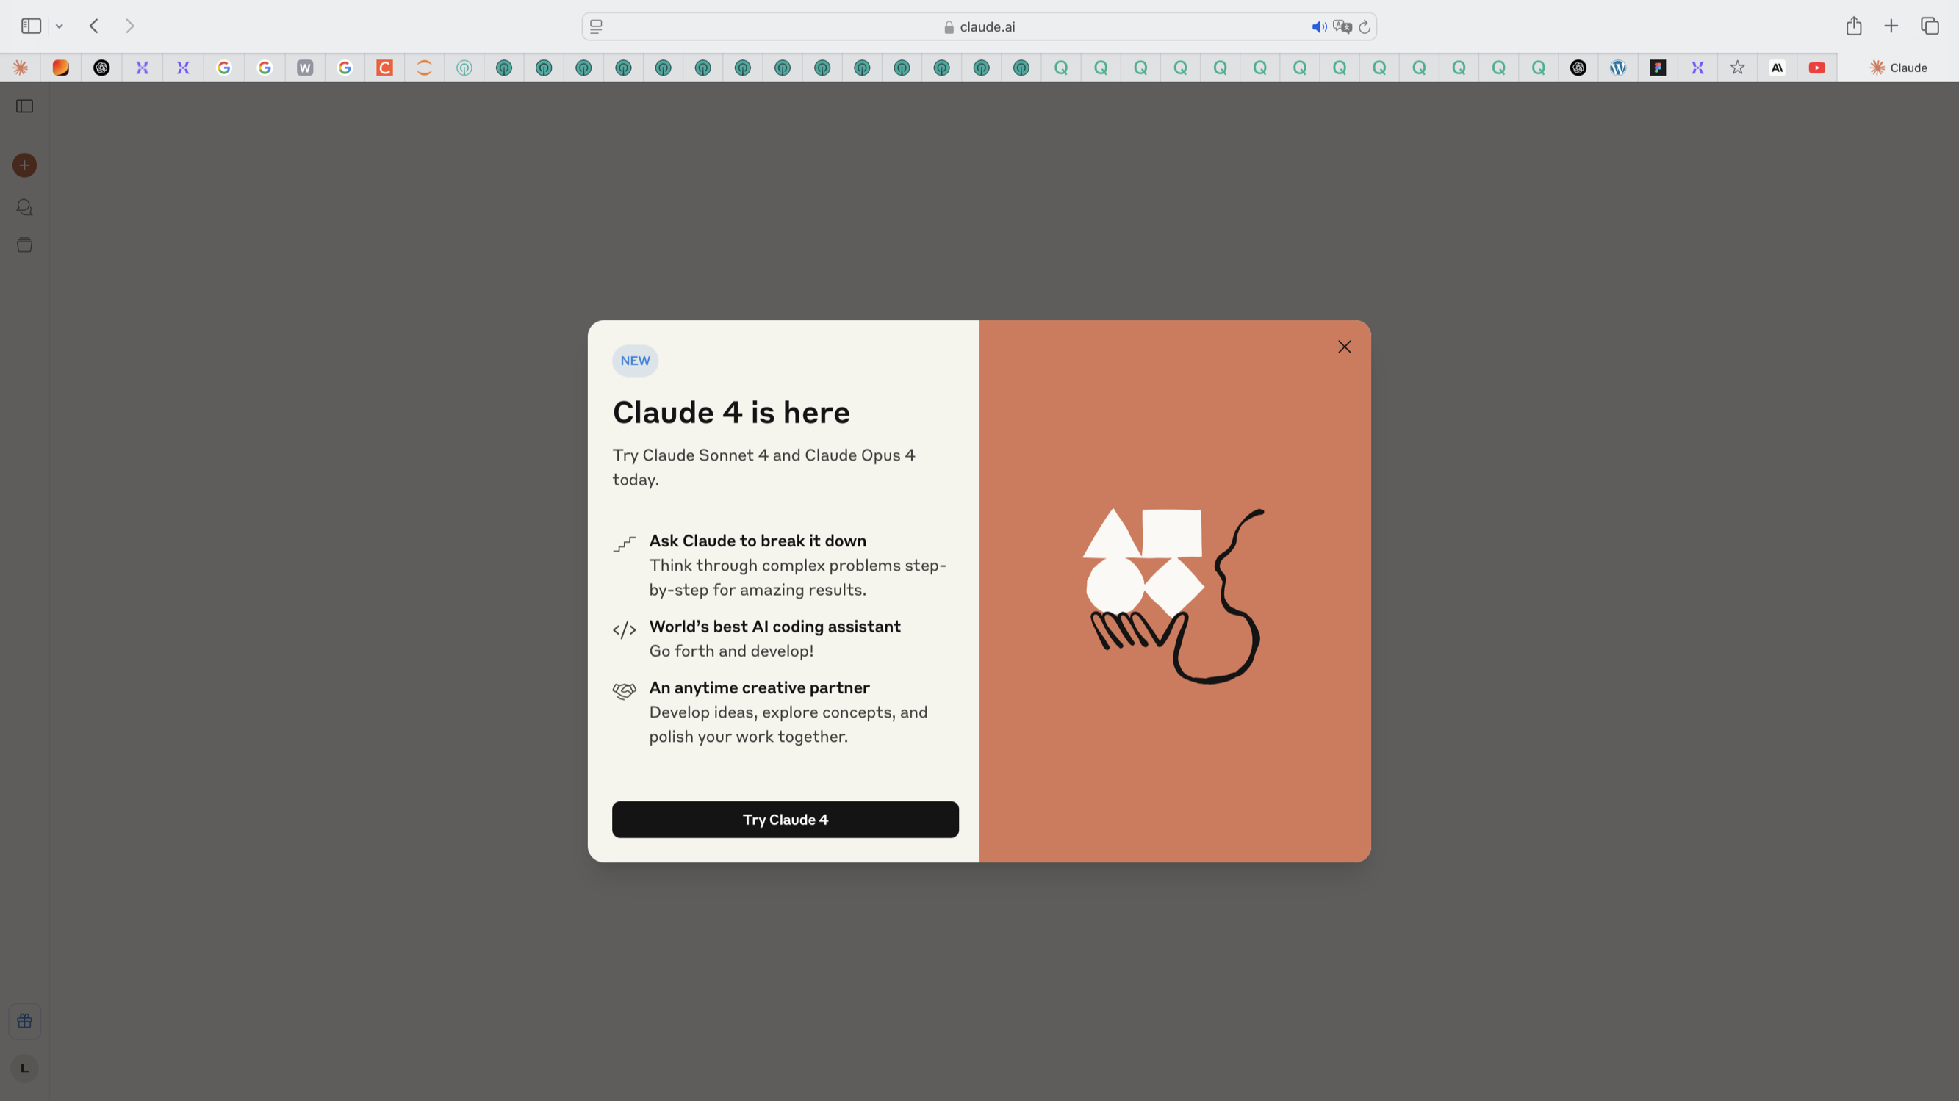Switch to the light outlined teal favicon tab
The image size is (1959, 1101).
464,68
